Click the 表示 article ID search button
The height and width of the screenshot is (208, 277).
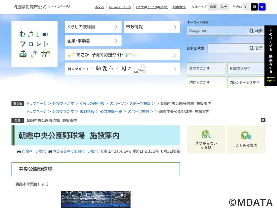click(x=256, y=48)
